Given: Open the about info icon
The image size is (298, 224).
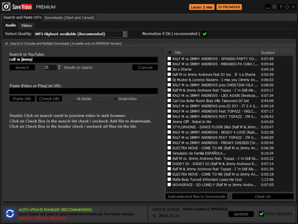Looking at the screenshot, I should [287, 7].
